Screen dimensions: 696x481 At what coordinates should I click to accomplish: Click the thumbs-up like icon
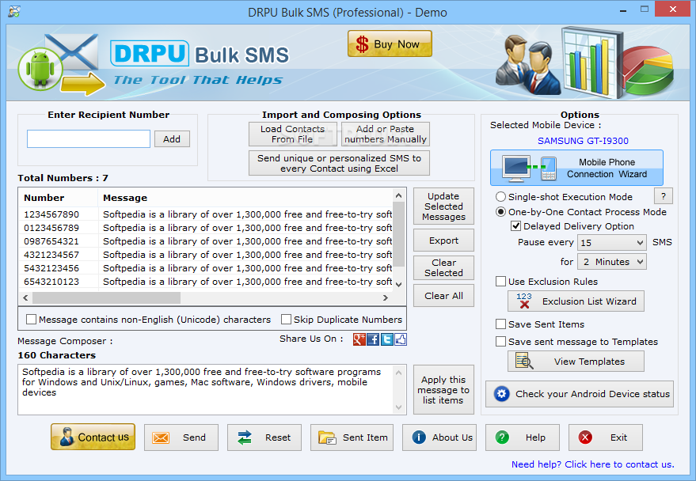(401, 339)
